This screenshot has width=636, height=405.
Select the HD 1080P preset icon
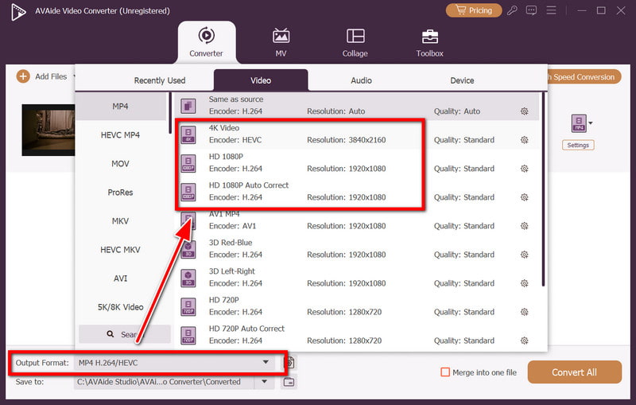[188, 164]
